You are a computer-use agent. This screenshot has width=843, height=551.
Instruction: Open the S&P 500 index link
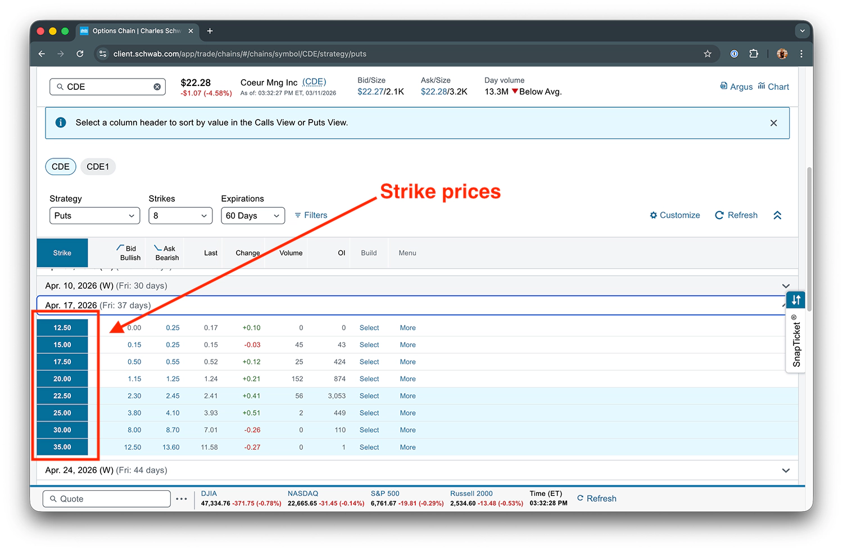point(385,494)
